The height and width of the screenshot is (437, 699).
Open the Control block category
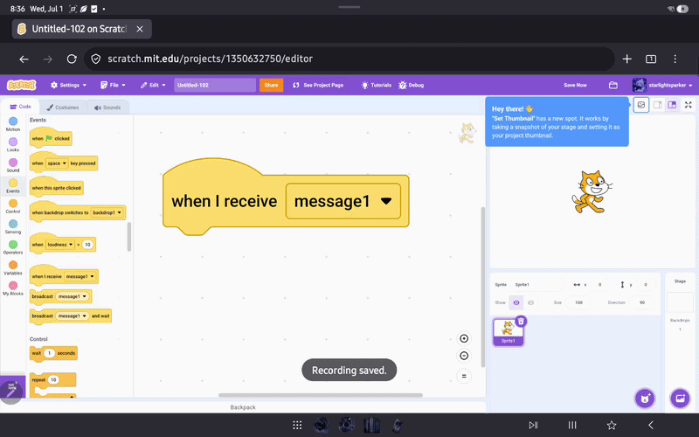pos(13,206)
